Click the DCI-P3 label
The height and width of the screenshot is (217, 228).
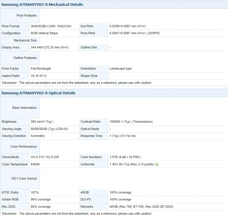click(x=86, y=200)
